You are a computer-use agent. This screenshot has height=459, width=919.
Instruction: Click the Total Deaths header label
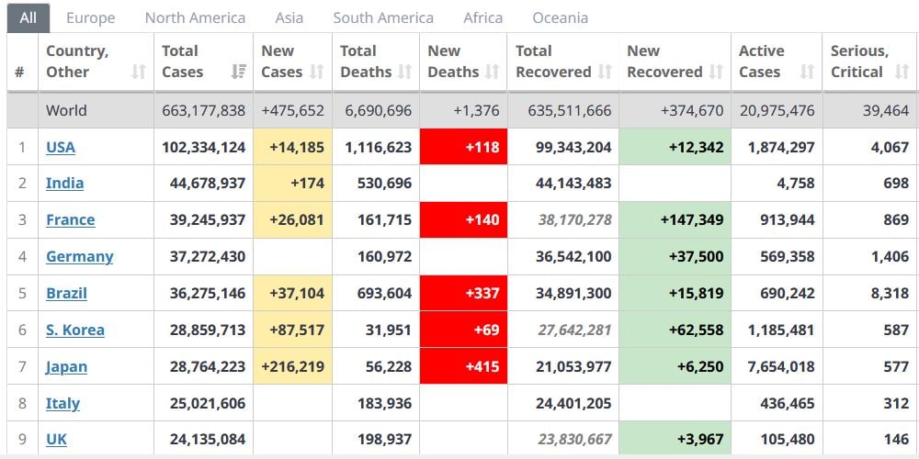tap(366, 62)
